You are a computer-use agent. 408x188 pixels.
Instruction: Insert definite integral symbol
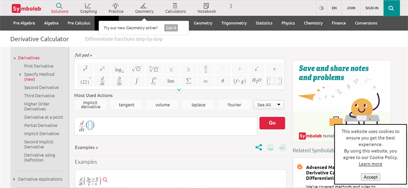154,81
